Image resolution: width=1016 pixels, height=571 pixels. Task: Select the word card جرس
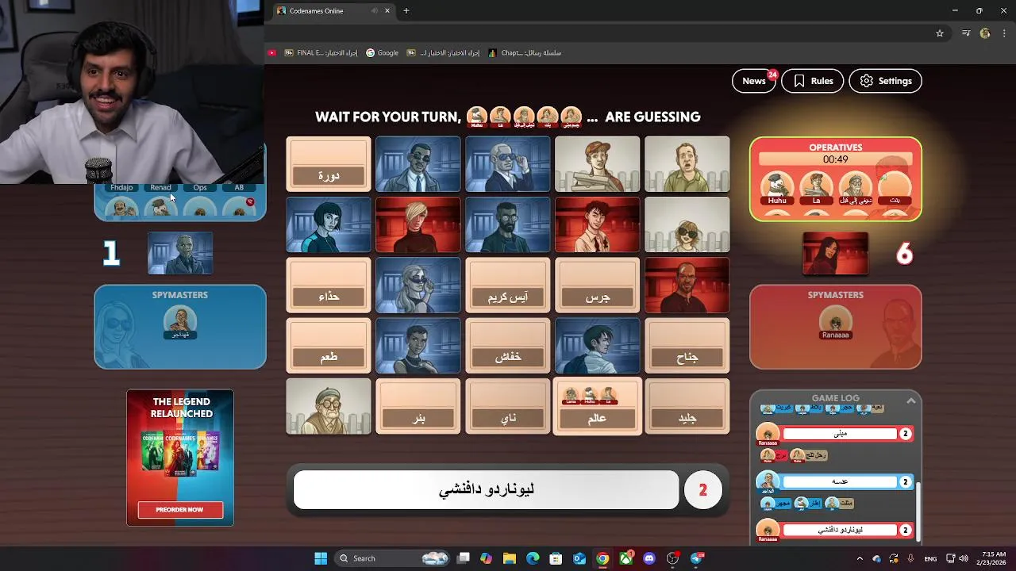point(598,285)
